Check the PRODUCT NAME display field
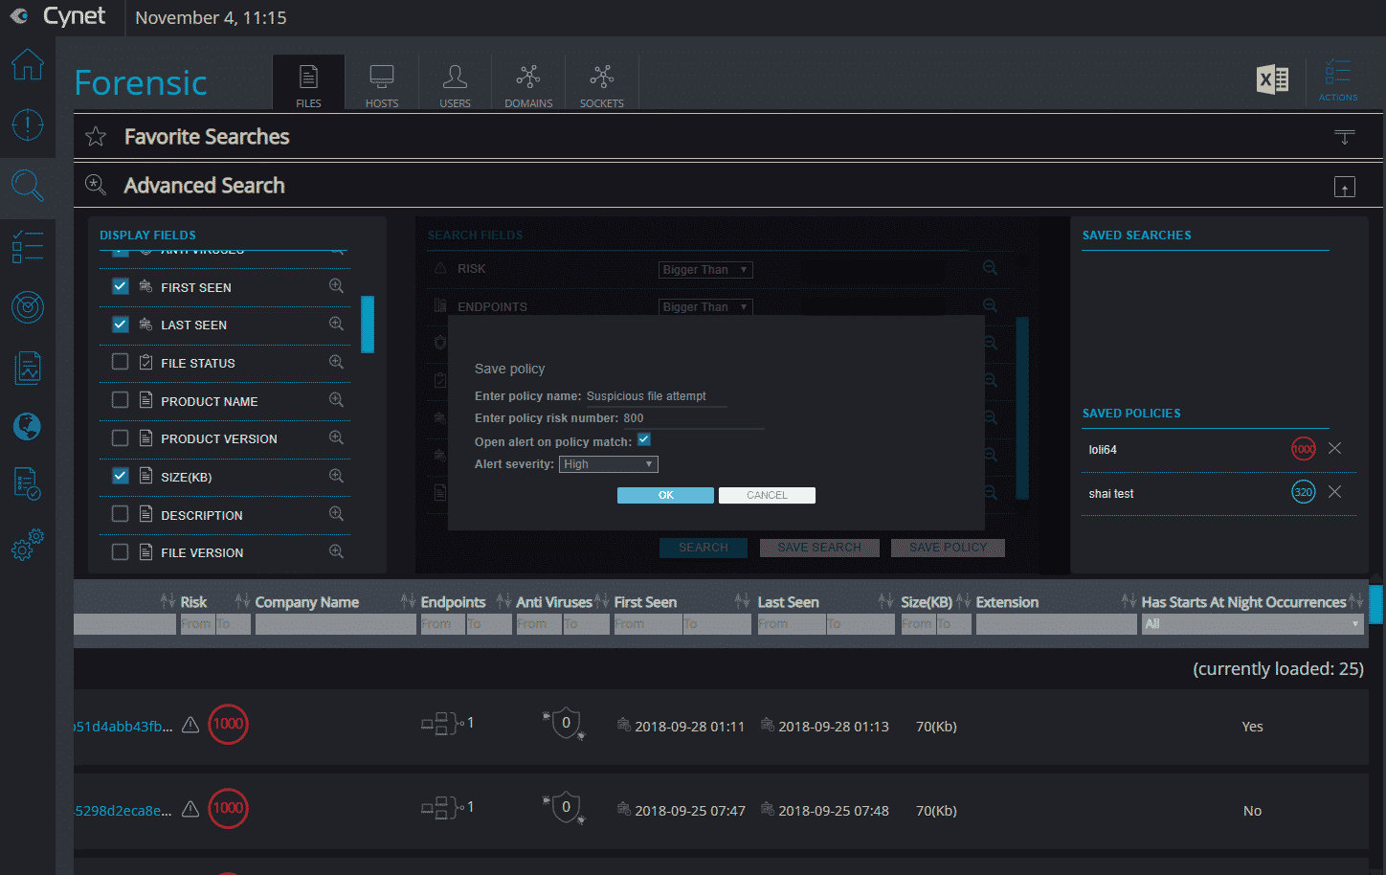The image size is (1386, 875). point(120,399)
